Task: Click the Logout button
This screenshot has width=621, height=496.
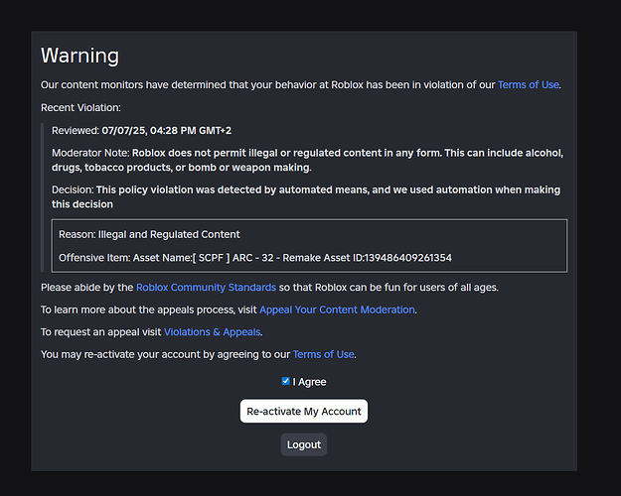Action: (304, 444)
